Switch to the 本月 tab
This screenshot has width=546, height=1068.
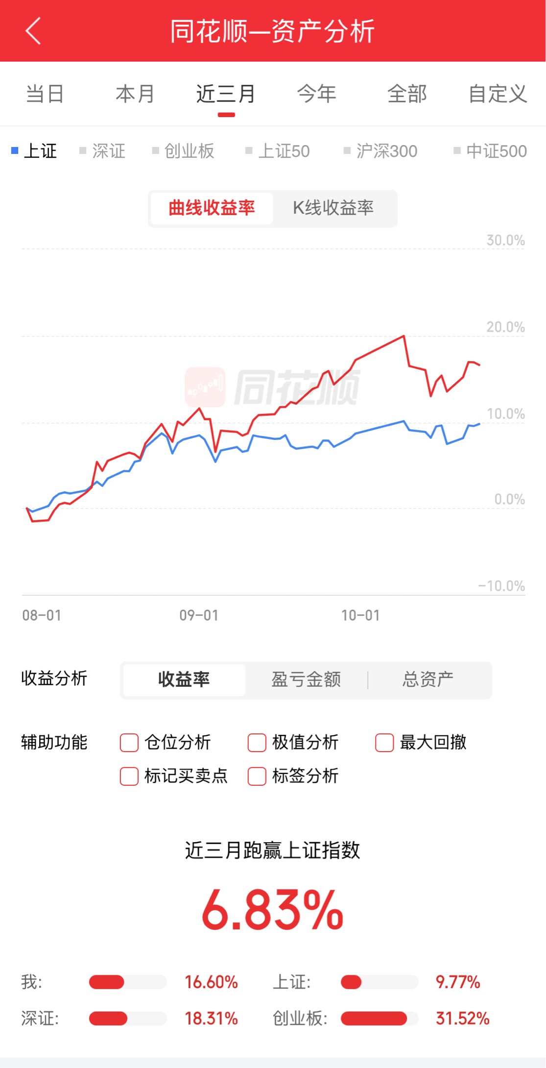tap(135, 94)
